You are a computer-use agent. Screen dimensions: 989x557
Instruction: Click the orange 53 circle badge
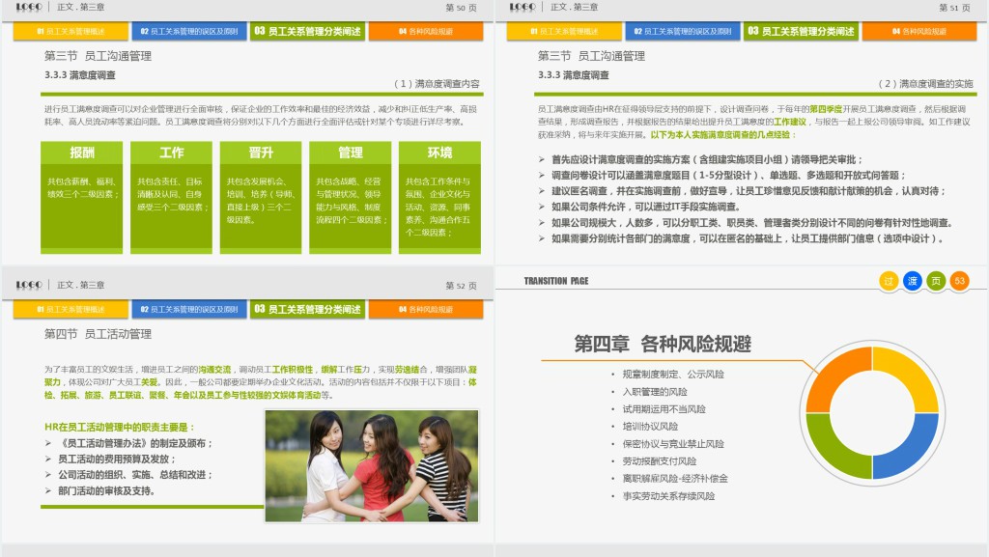click(959, 281)
